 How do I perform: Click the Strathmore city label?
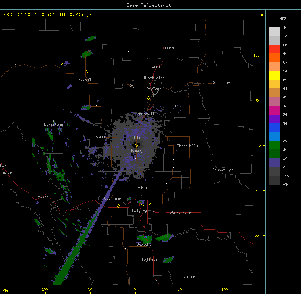coord(180,212)
